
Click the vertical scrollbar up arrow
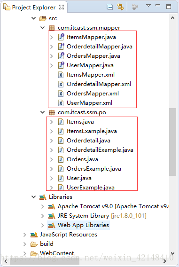point(172,18)
